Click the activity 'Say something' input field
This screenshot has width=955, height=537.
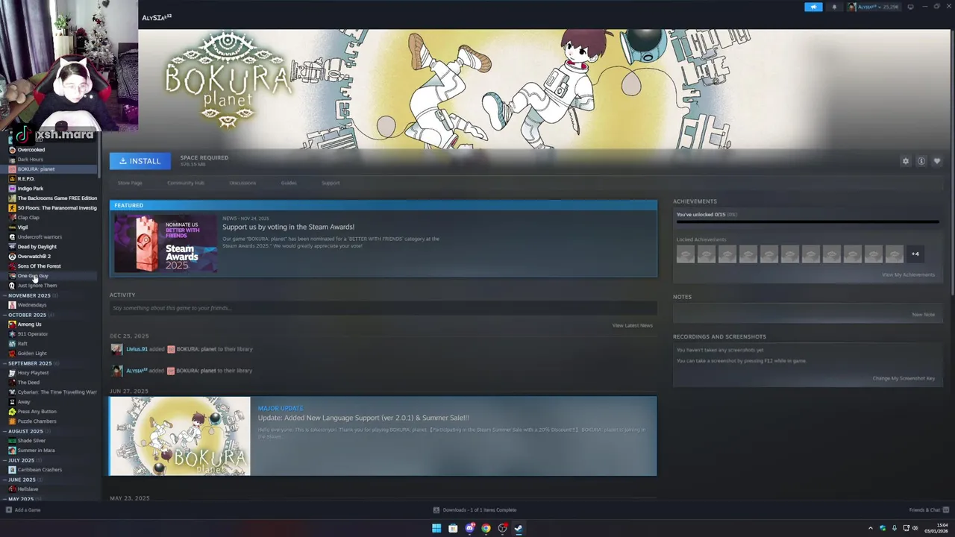pyautogui.click(x=383, y=308)
